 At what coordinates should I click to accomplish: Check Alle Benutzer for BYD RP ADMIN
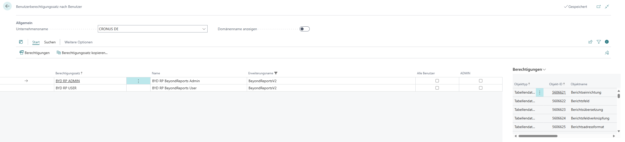pos(437,81)
